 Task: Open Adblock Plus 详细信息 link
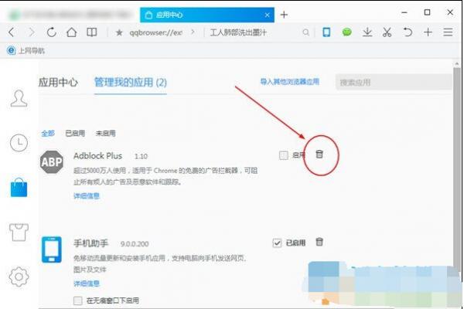[87, 195]
